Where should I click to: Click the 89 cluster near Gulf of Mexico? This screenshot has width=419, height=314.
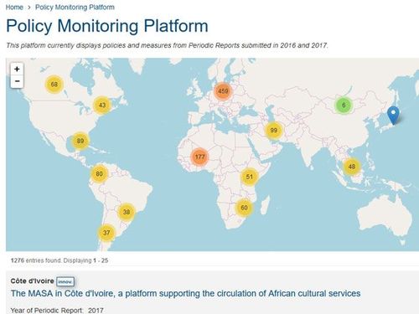tap(80, 141)
